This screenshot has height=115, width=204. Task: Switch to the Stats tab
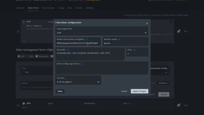[70, 8]
